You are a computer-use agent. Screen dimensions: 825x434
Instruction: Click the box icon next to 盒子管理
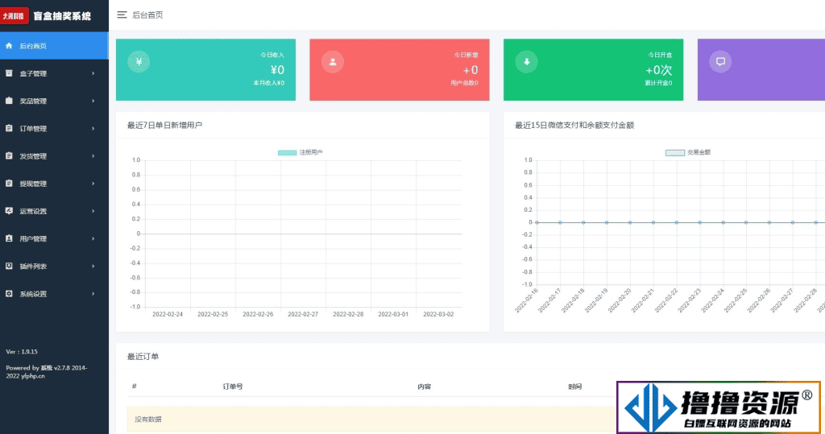[9, 73]
